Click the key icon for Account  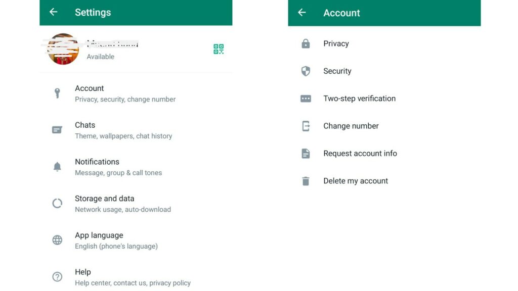click(x=57, y=93)
